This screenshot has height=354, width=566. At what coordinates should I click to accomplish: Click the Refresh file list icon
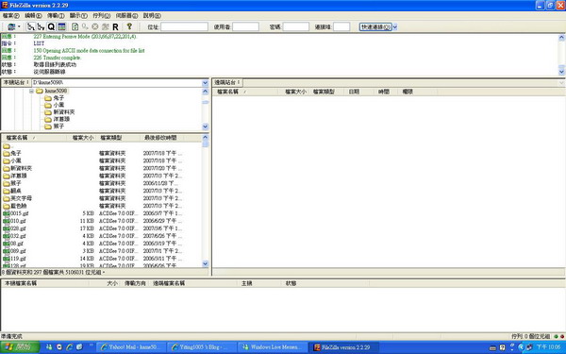click(x=75, y=26)
